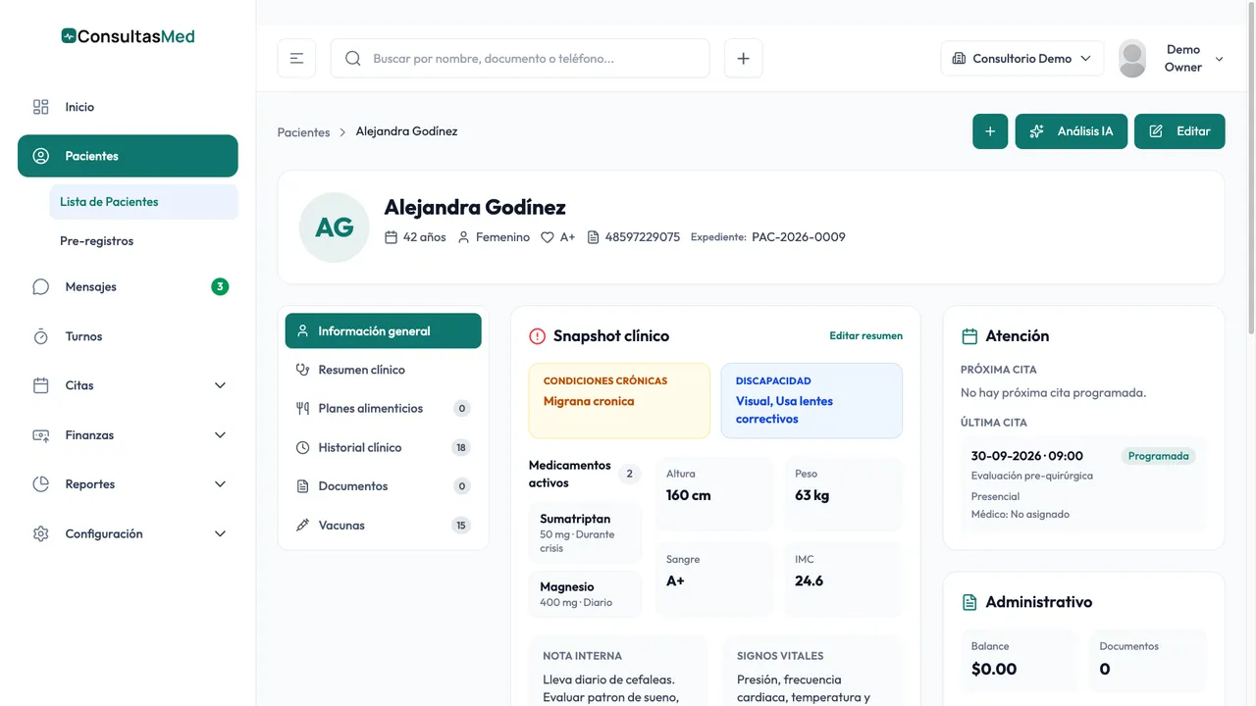Screen dimensions: 1256x706
Task: Click the Administrativo document icon
Action: coord(969,602)
